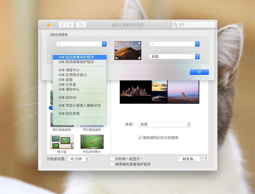This screenshot has height=194, width=255.
Task: Choose 启动屏幕保护程序 from the menu
Action: click(80, 57)
